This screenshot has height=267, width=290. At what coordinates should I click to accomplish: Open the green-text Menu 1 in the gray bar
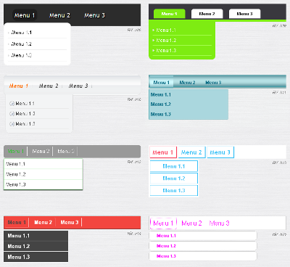[16, 152]
